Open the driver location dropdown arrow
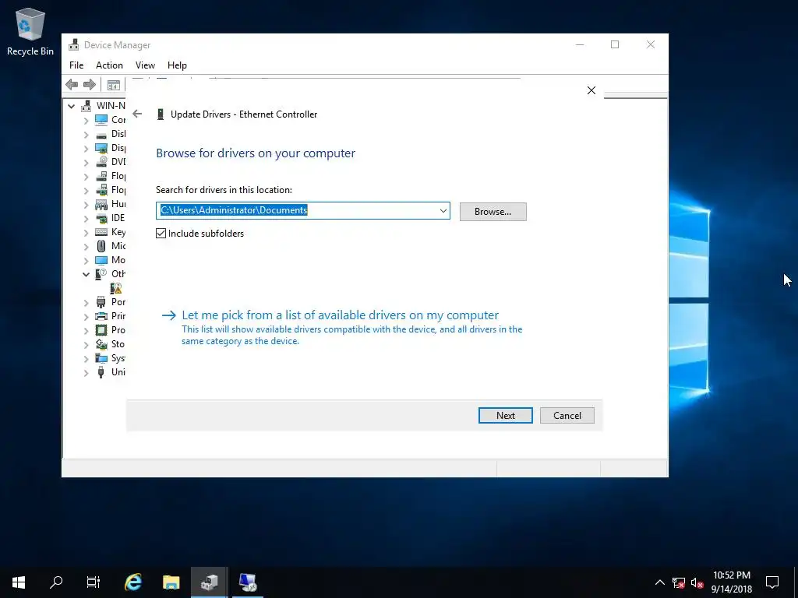 point(443,210)
